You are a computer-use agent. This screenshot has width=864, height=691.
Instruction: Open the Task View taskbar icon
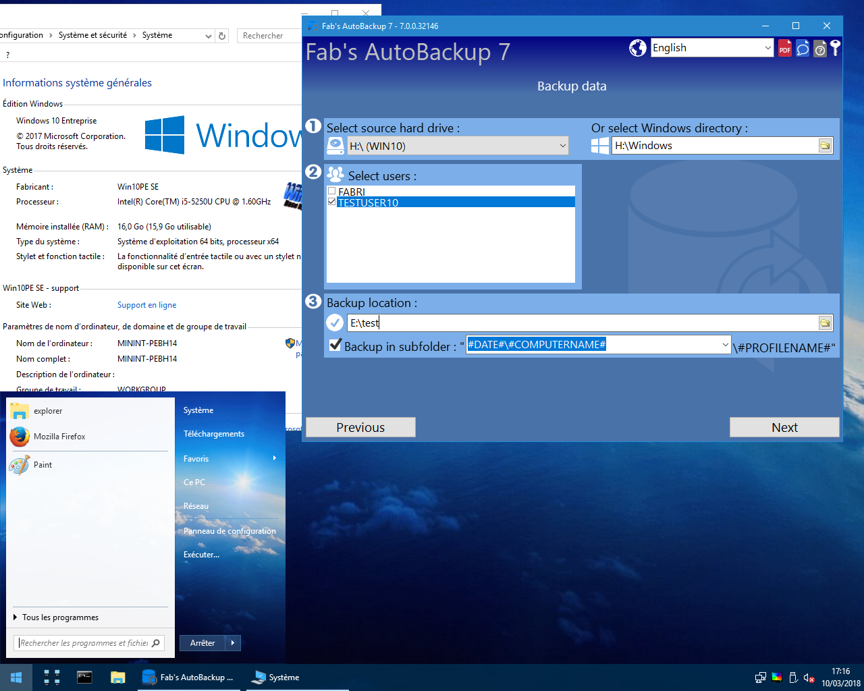click(52, 678)
